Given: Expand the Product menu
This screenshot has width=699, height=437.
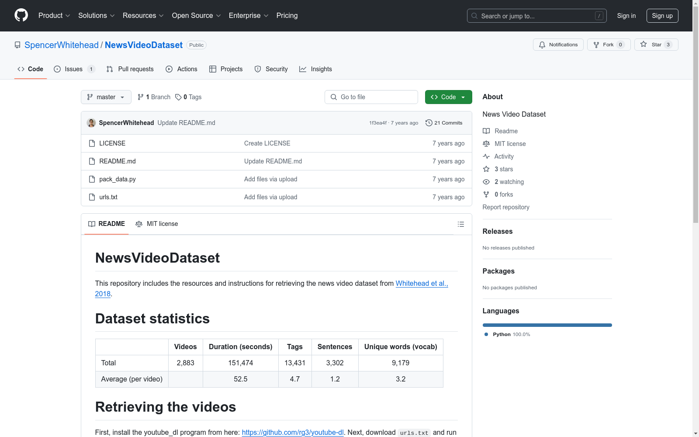Looking at the screenshot, I should pyautogui.click(x=54, y=16).
